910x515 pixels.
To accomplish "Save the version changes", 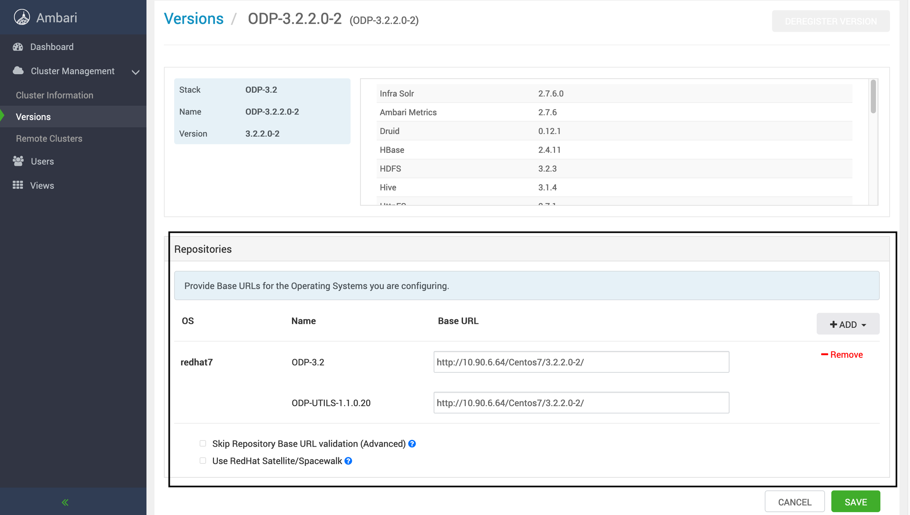I will 856,502.
